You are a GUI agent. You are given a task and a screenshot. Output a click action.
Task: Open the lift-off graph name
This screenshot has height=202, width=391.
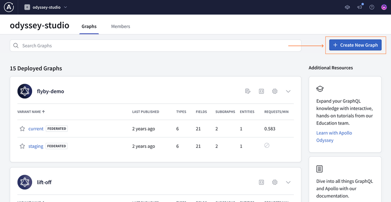[x=44, y=182]
